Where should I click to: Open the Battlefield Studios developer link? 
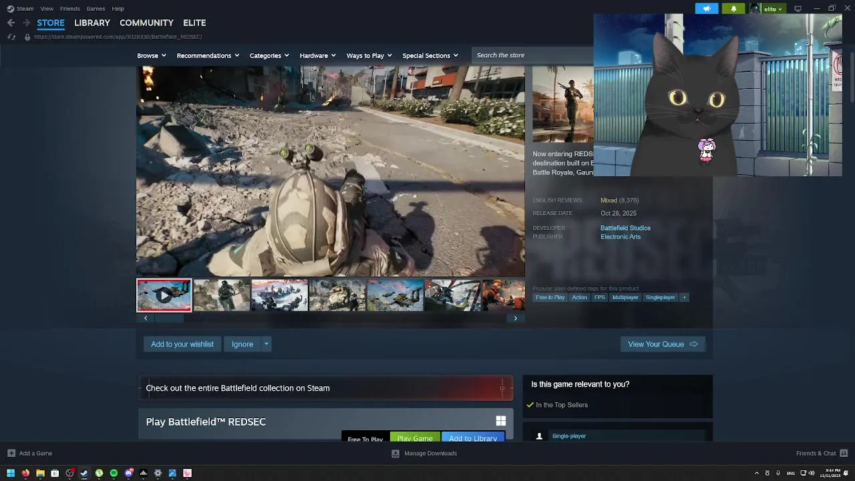pyautogui.click(x=625, y=228)
